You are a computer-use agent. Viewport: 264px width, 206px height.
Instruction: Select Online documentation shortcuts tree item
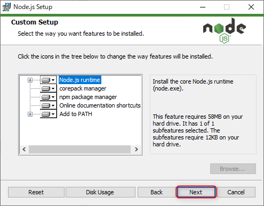tap(100, 105)
